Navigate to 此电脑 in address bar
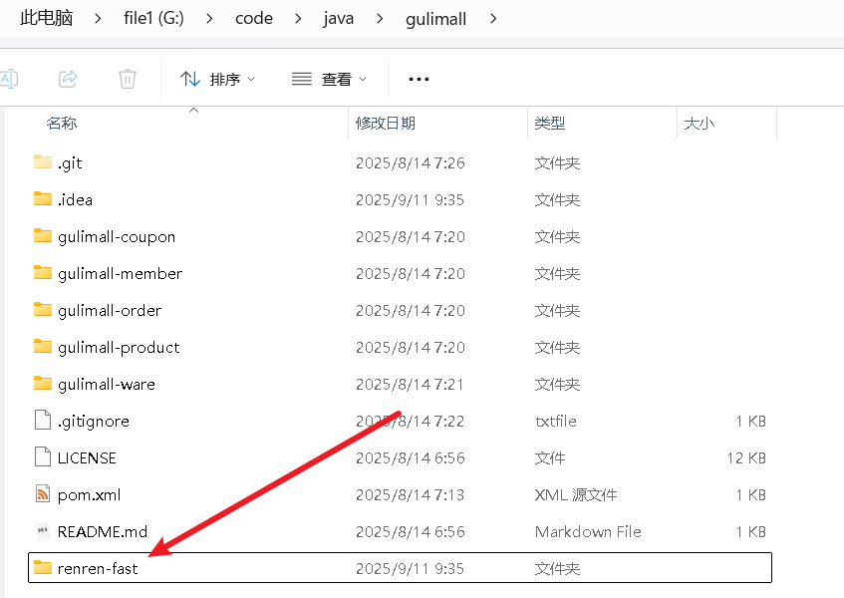Viewport: 844px width, 598px height. (46, 18)
